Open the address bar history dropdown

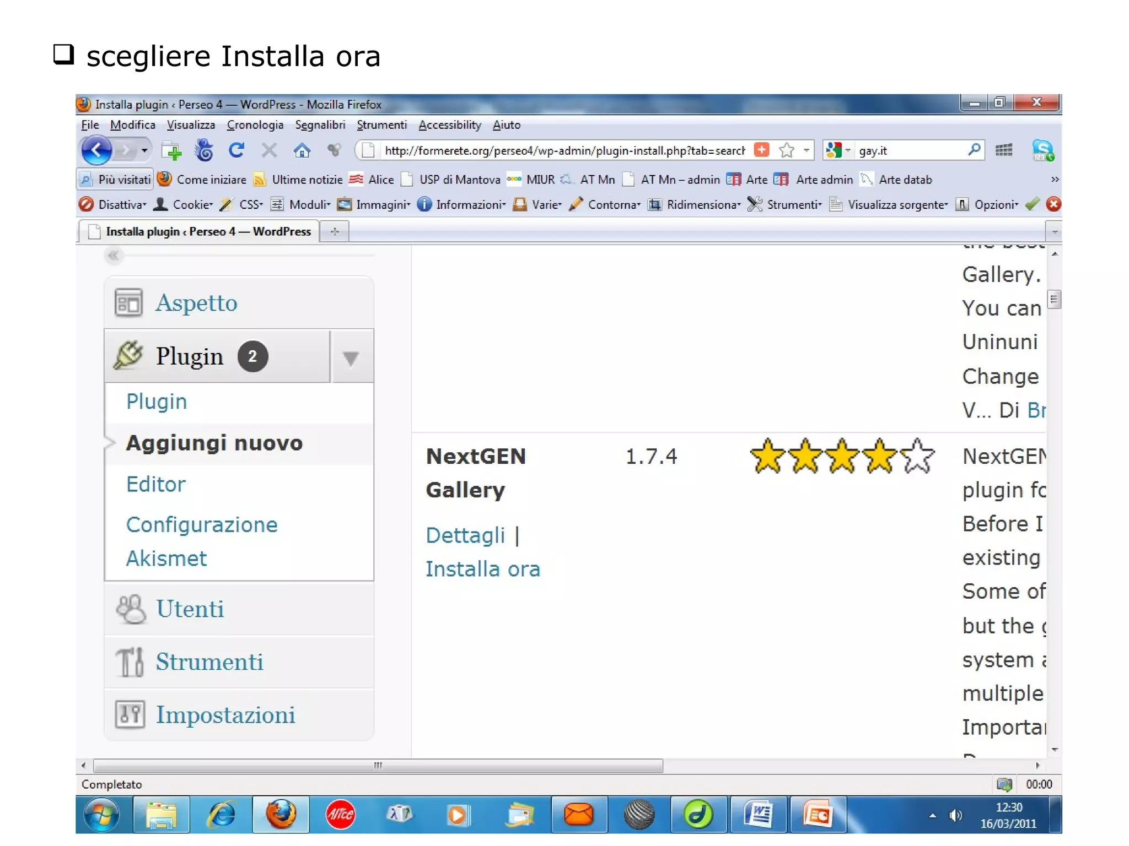[x=806, y=150]
